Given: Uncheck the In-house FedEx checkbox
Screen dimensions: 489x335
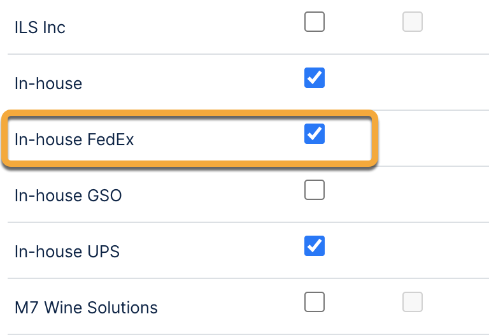Looking at the screenshot, I should pyautogui.click(x=315, y=134).
